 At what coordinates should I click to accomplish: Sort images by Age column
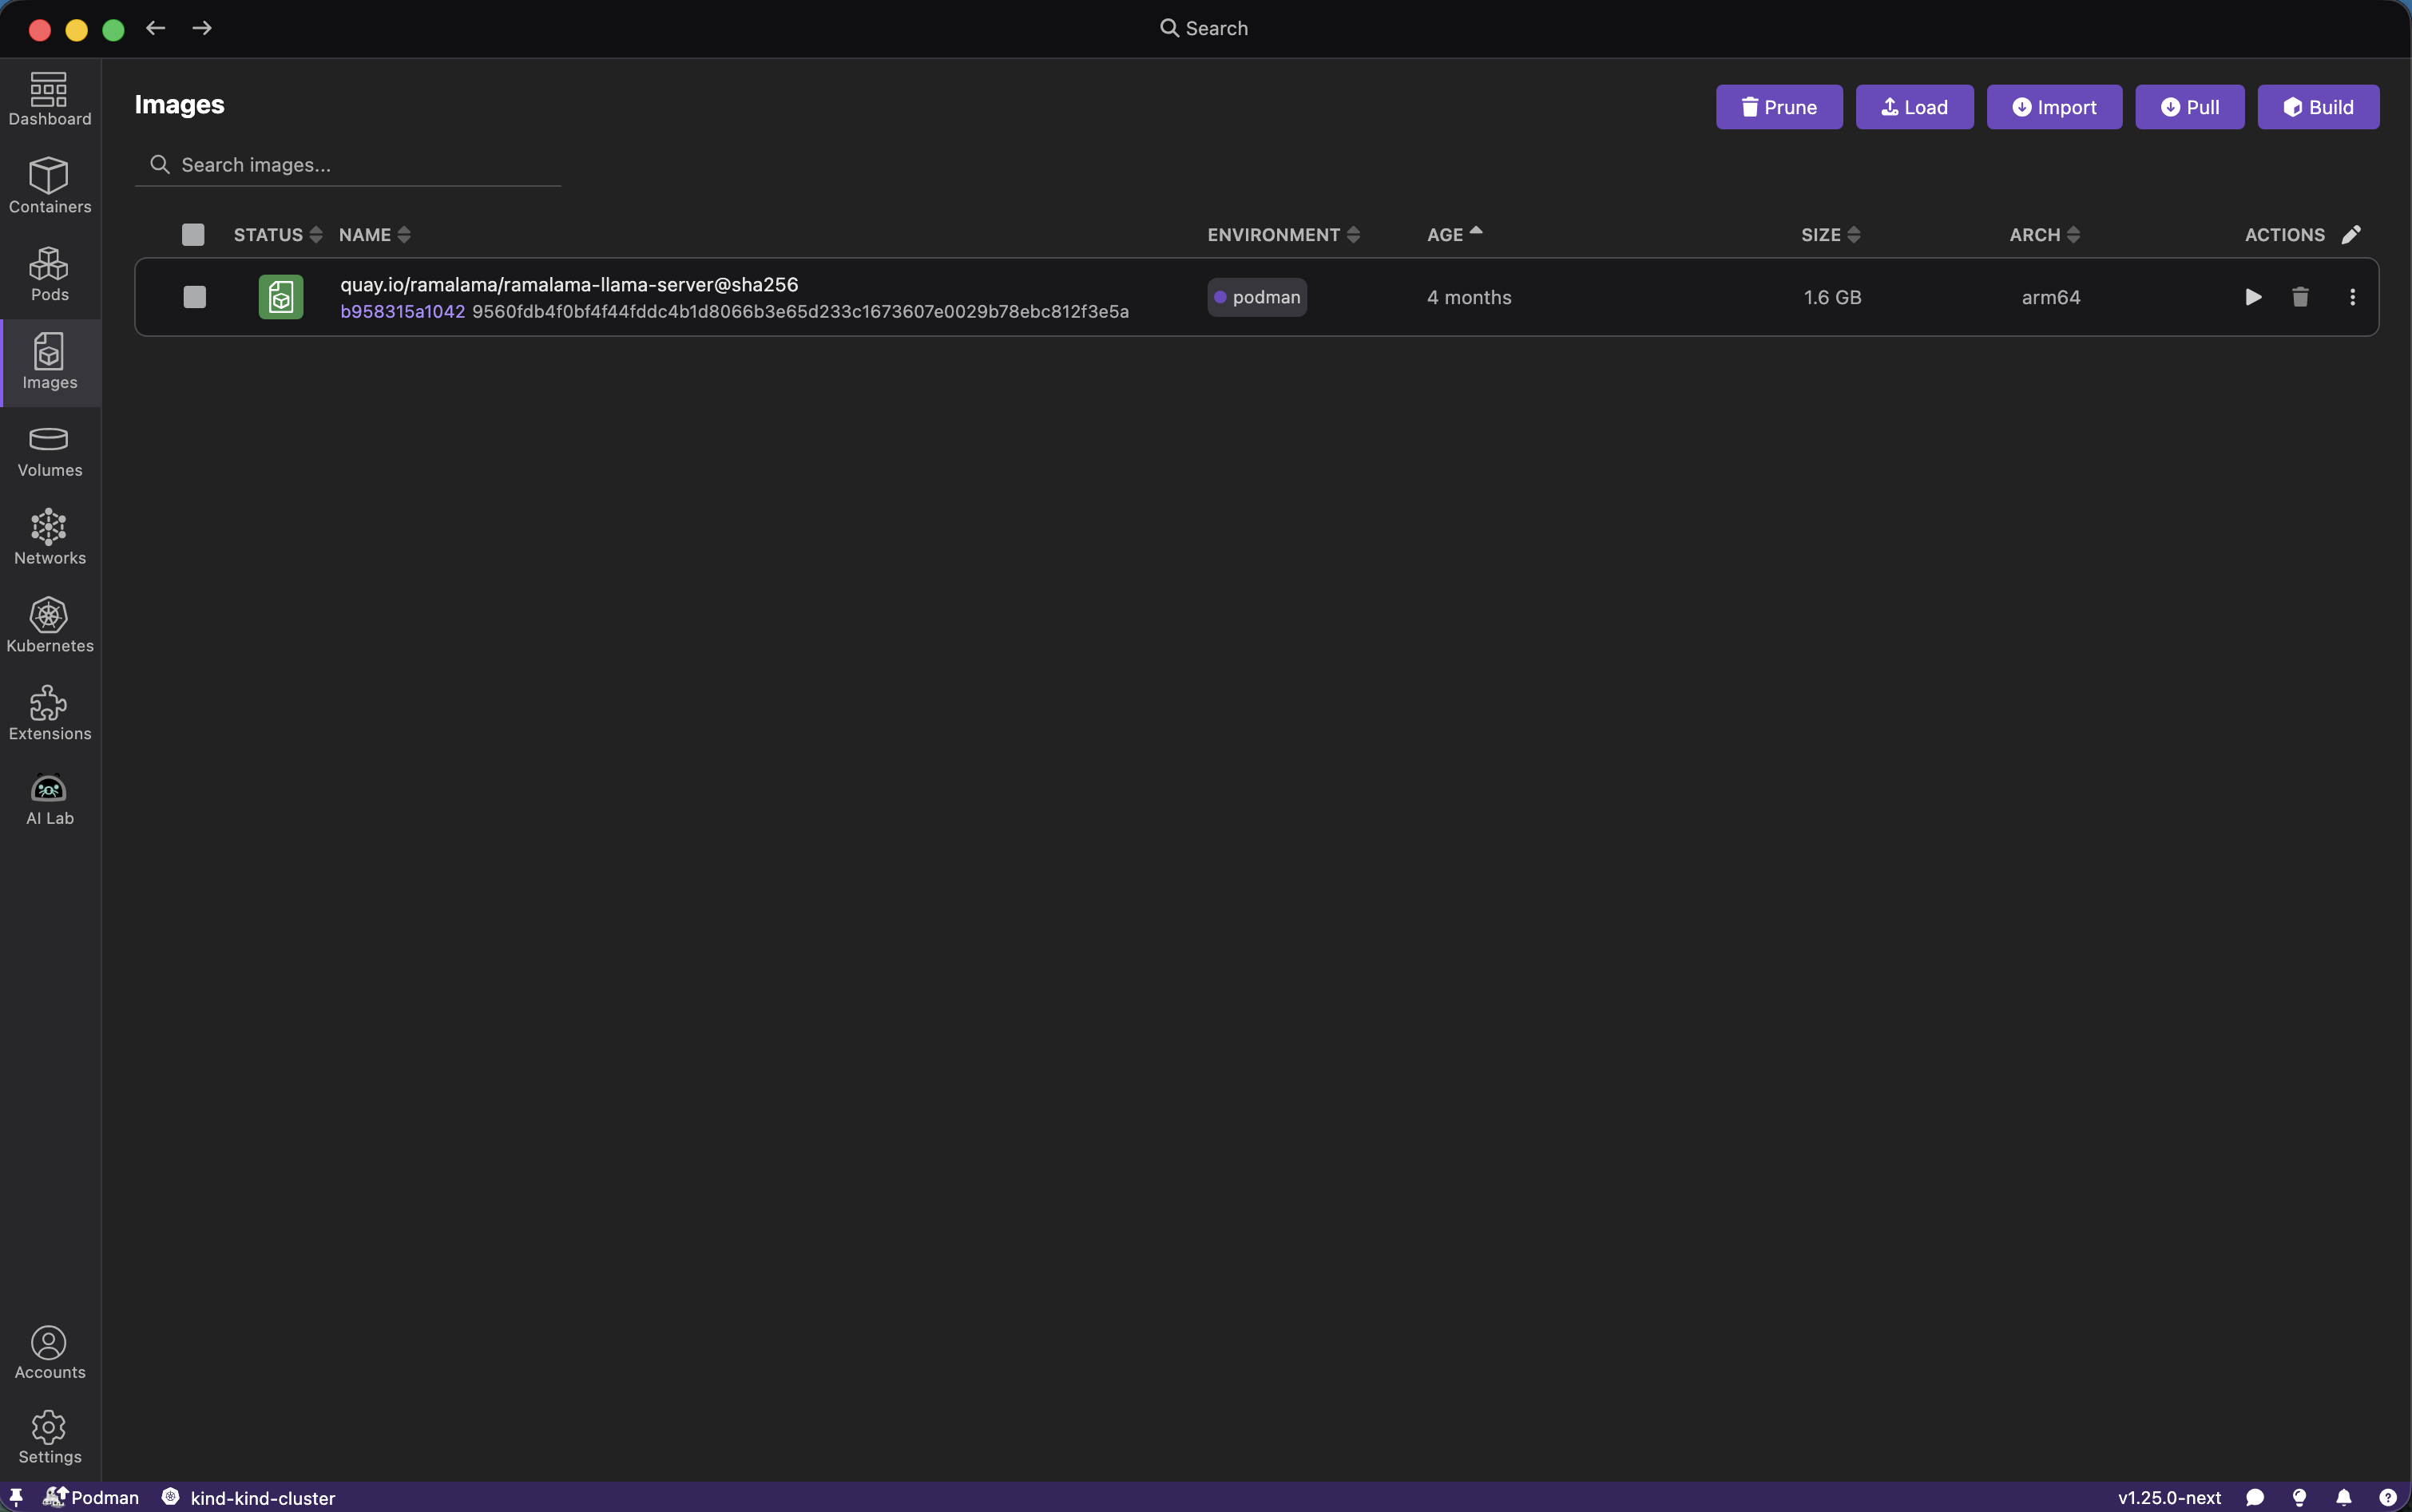tap(1454, 234)
